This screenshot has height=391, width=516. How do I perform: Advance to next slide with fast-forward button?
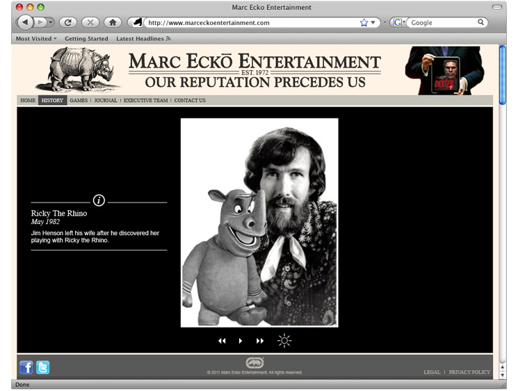pos(260,341)
